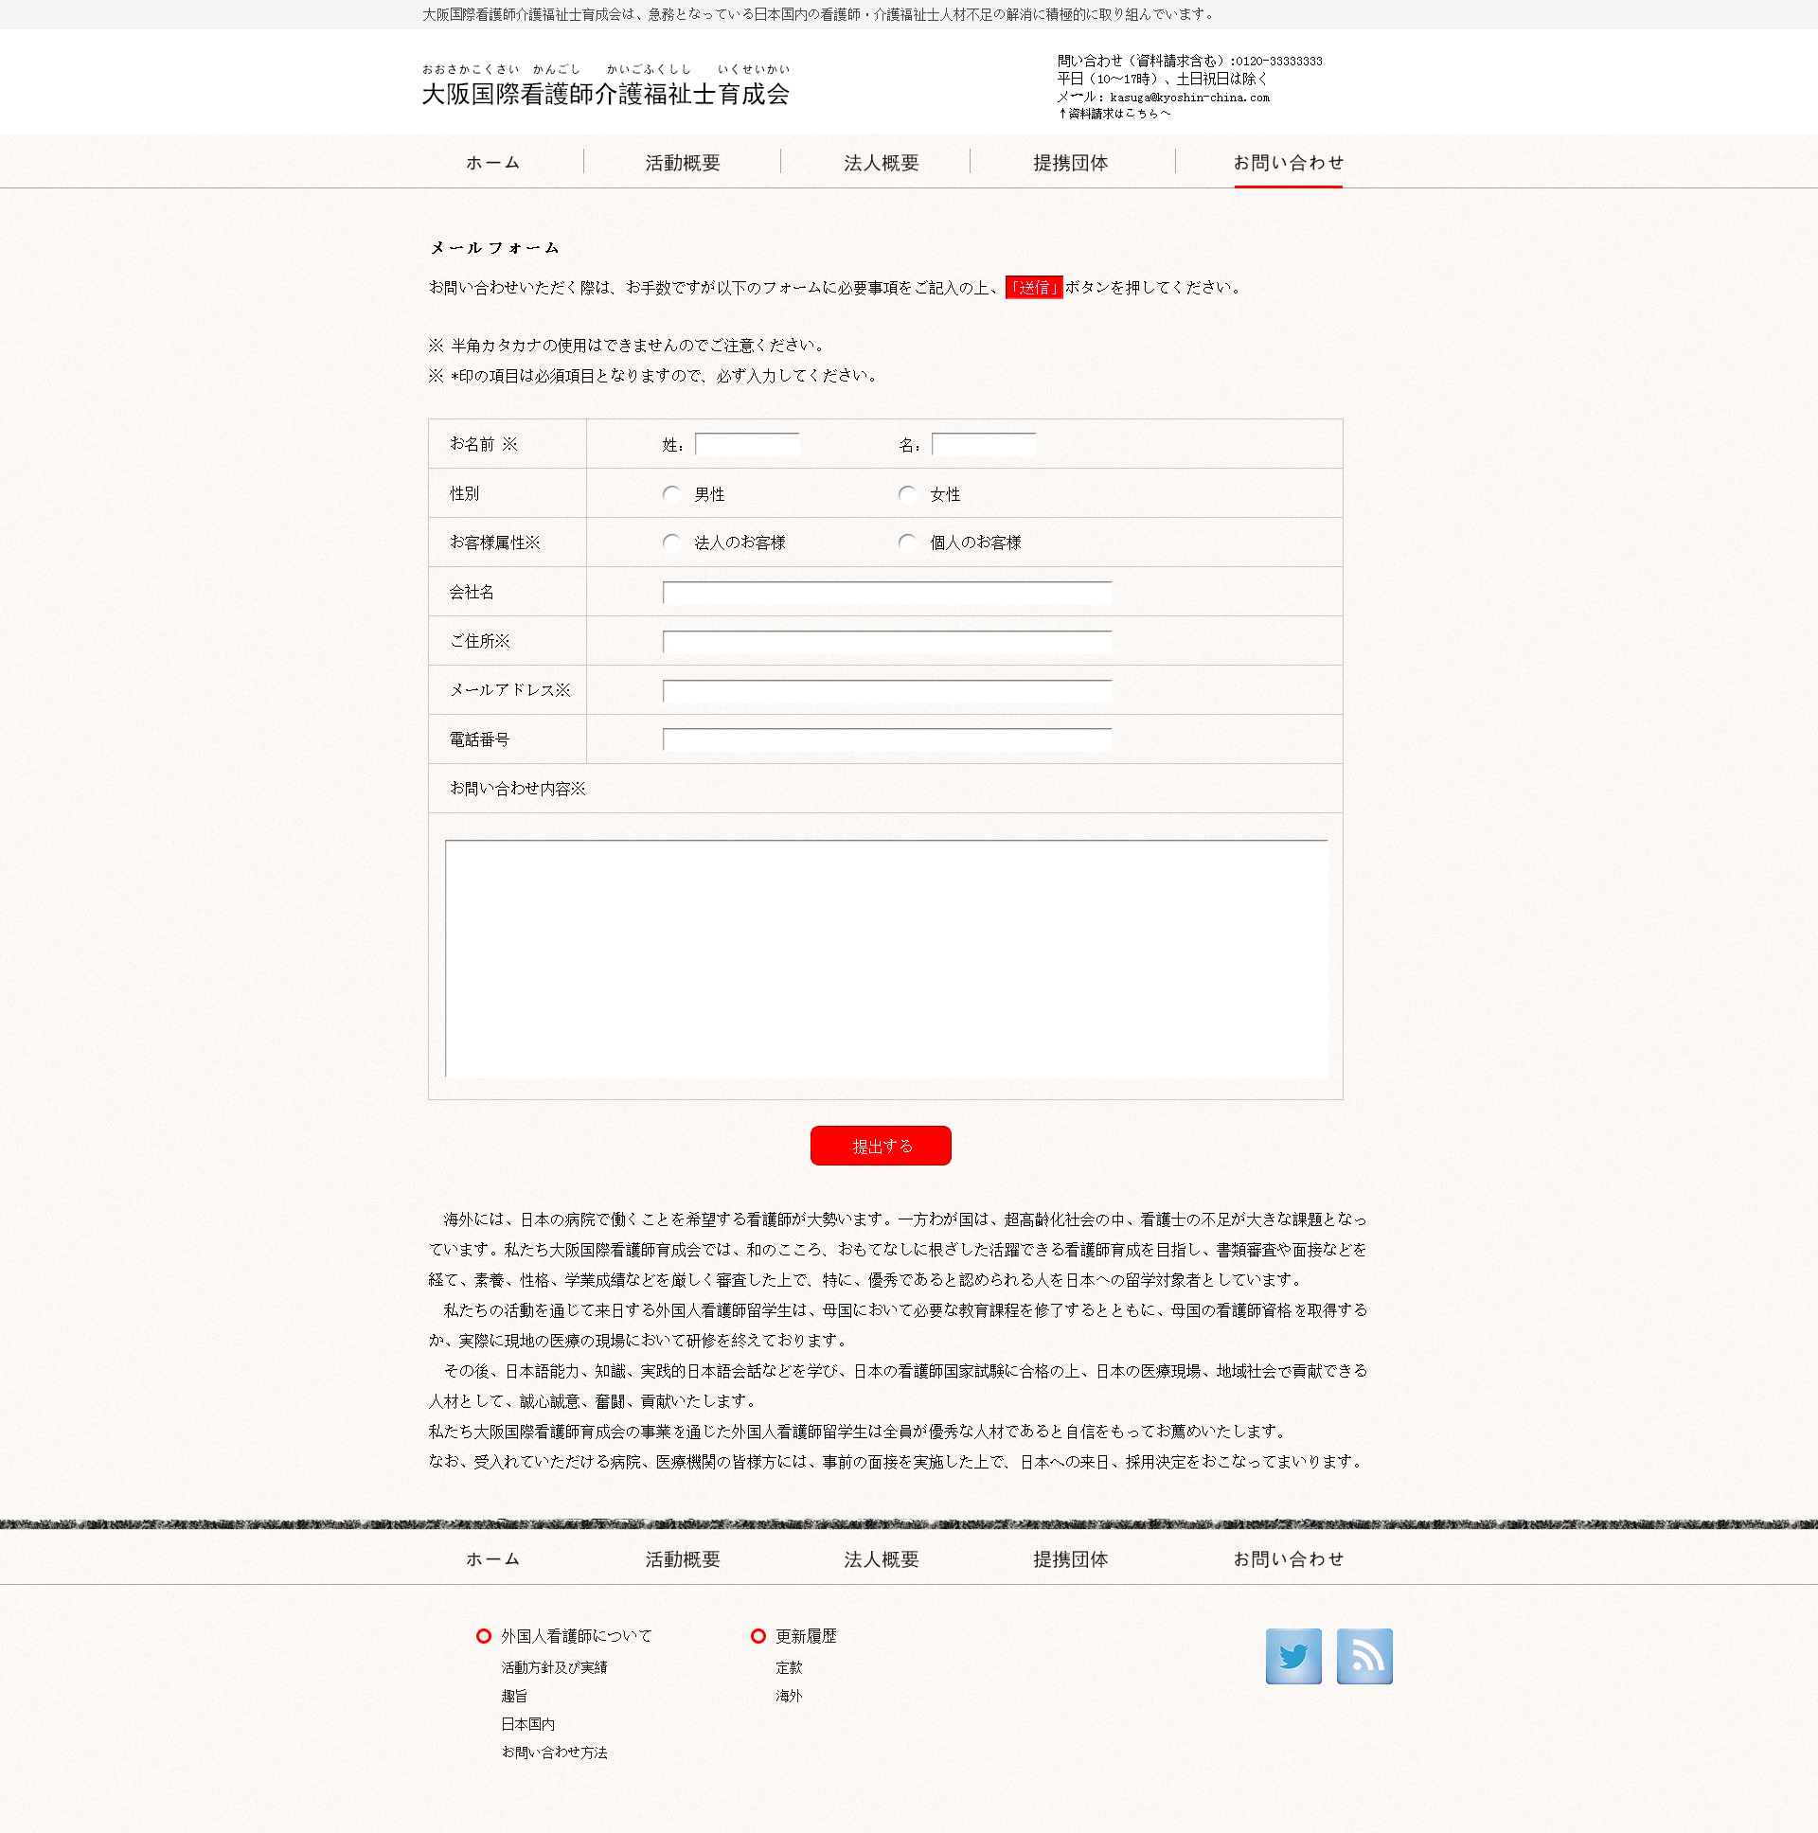Select the 女性 radio button

(907, 494)
